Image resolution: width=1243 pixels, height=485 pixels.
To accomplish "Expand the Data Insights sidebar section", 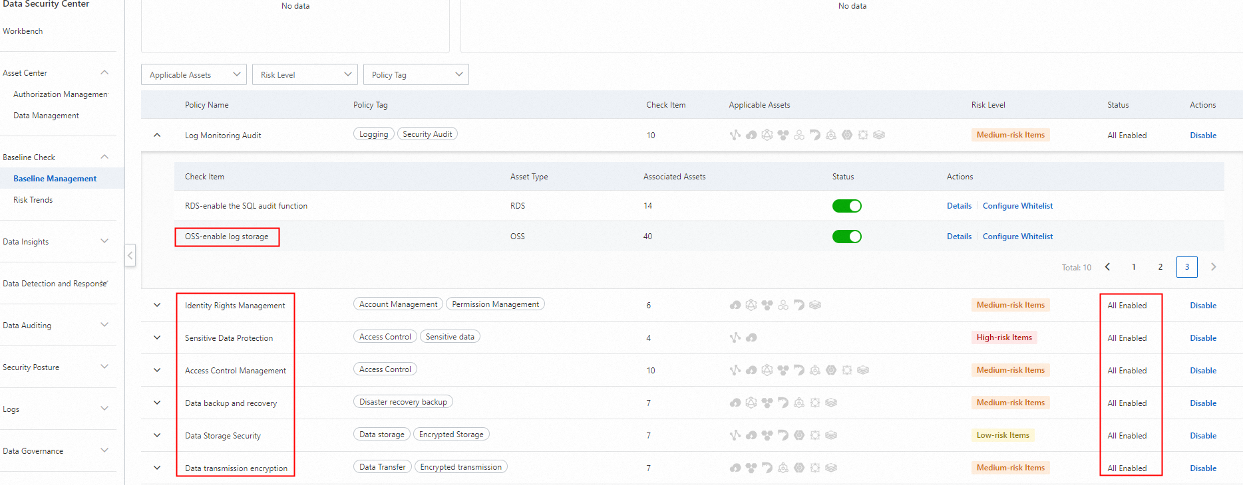I will (x=104, y=241).
